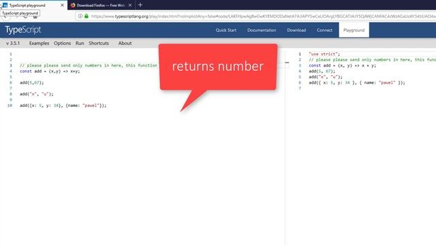
Task: Click 'add("x", "u");' in output panel
Action: point(326,77)
